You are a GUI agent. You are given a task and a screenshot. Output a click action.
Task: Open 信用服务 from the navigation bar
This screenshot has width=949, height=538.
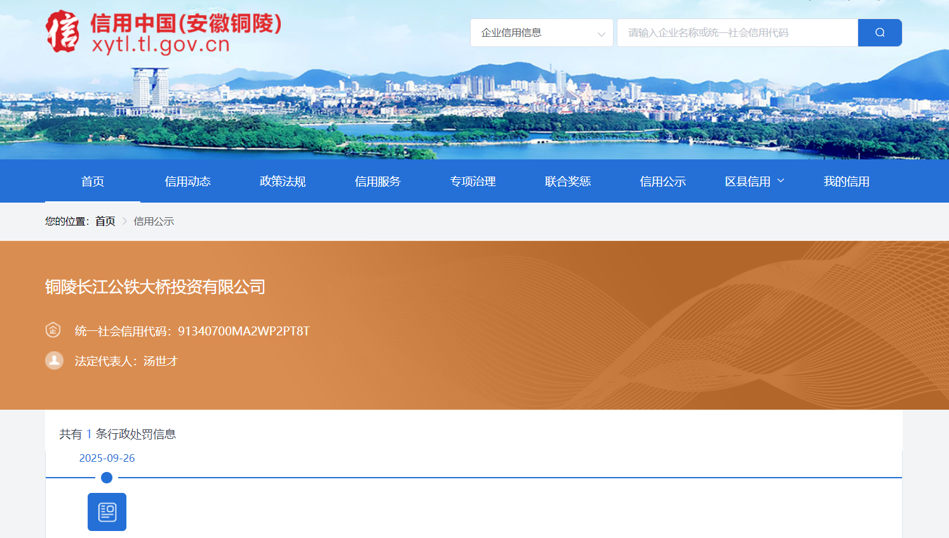tap(377, 181)
